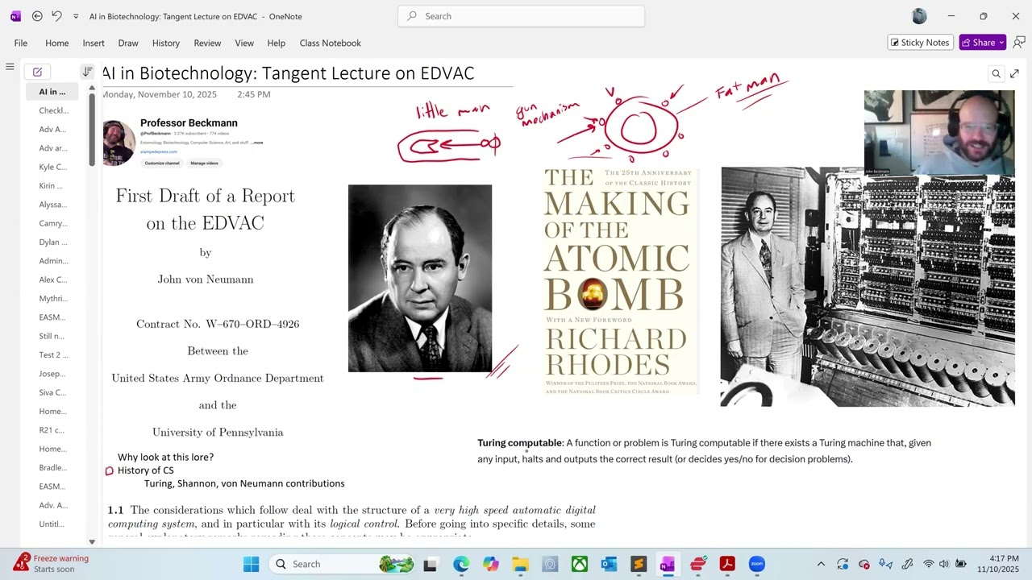Image resolution: width=1032 pixels, height=580 pixels.
Task: Click the purple Share button
Action: 982,43
